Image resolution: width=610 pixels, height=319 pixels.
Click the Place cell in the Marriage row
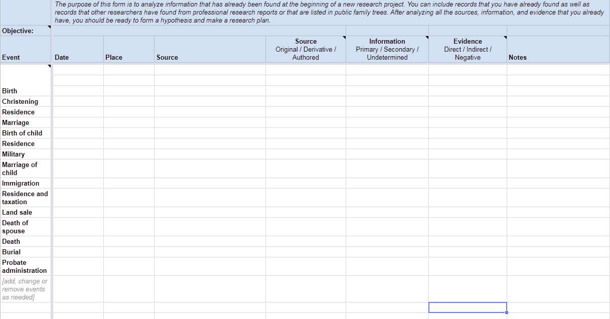pyautogui.click(x=129, y=122)
